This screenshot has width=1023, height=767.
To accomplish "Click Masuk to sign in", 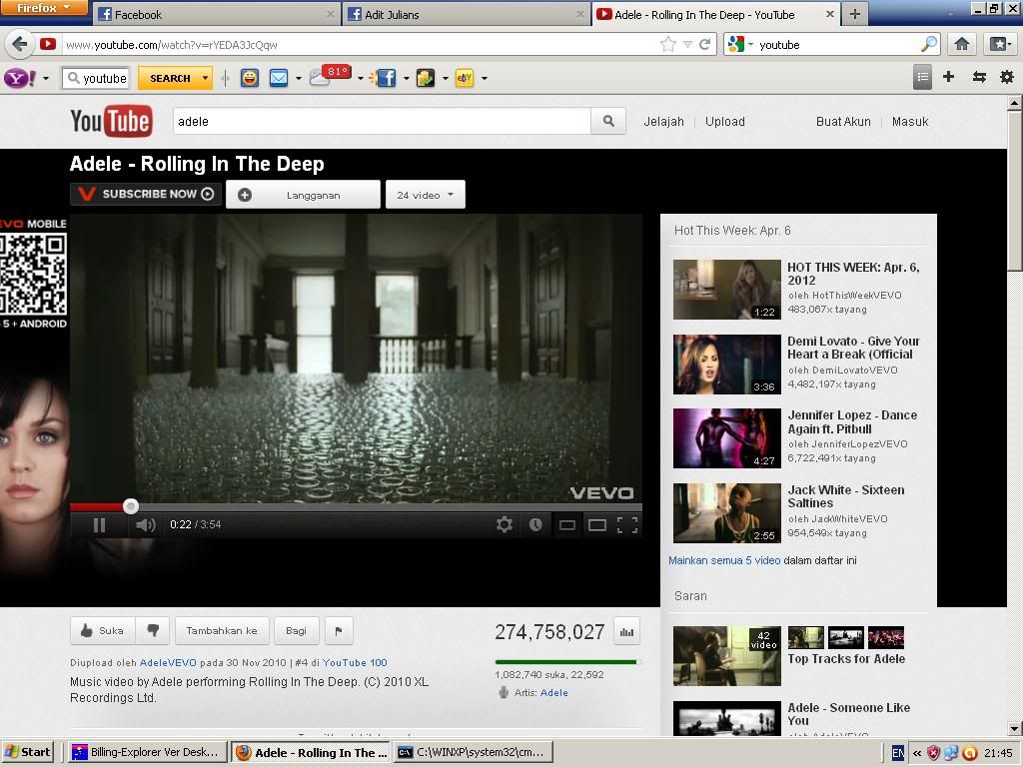I will coord(909,121).
